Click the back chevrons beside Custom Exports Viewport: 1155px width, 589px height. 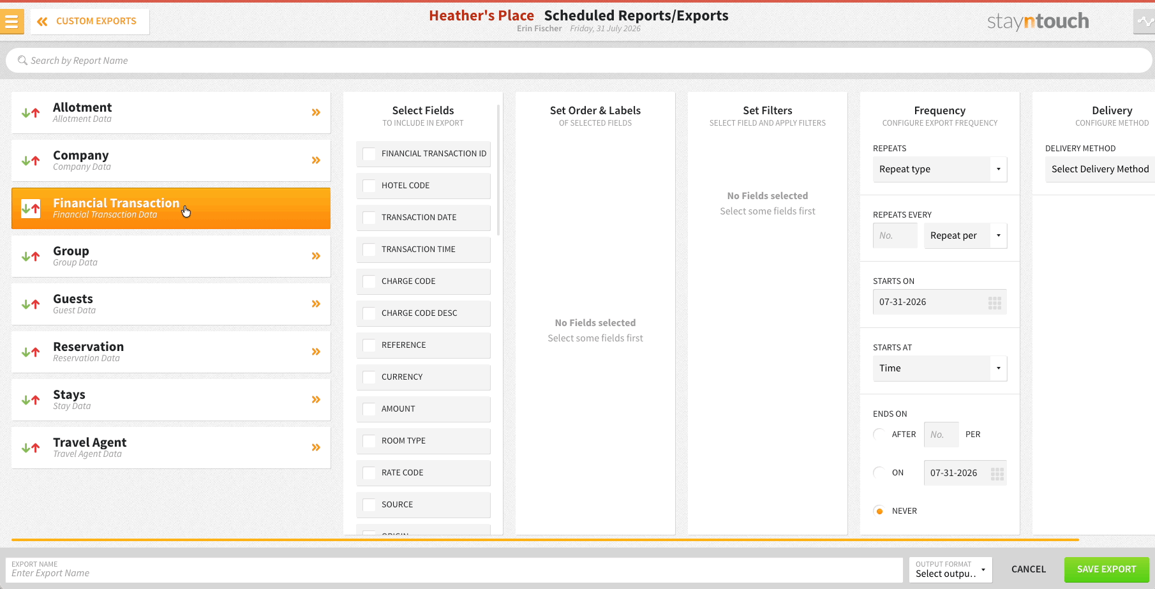point(42,22)
